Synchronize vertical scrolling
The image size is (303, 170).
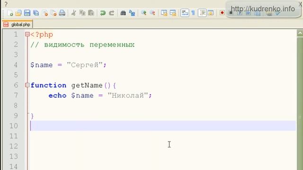164,13
